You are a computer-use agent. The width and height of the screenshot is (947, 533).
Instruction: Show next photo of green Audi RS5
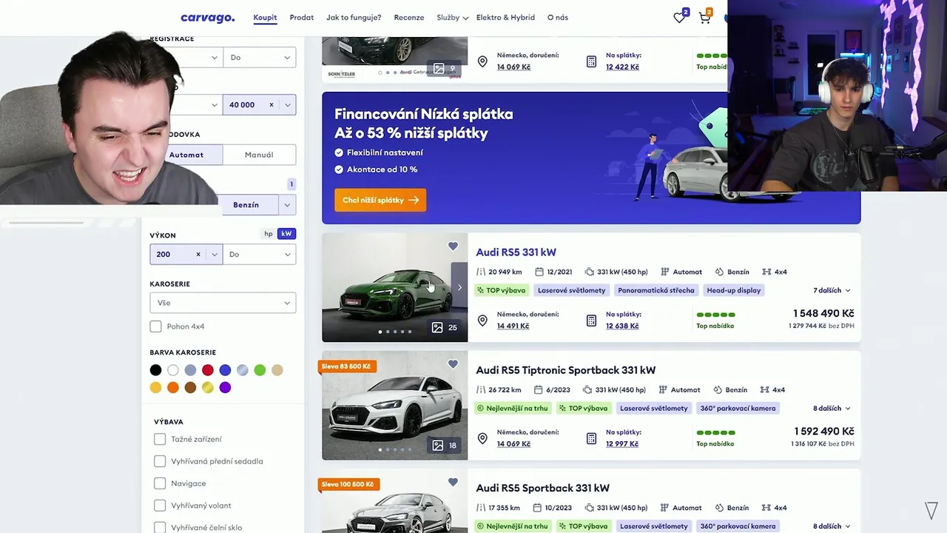coord(459,287)
